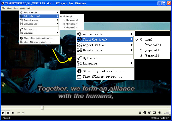Select checked subtitle track 0 (eng) beside the Tools dropdown
Screen dimensions: 172x121
[71, 16]
